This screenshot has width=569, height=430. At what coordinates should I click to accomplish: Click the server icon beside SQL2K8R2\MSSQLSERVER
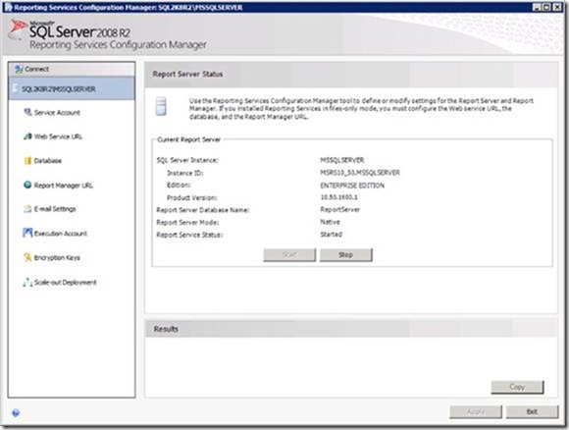[x=16, y=88]
